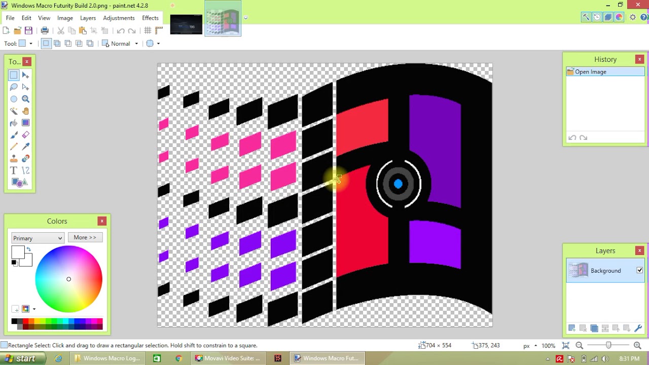Click the Open file folder icon

17,31
